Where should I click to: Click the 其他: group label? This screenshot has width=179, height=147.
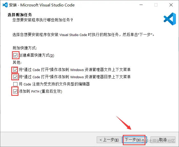pos(17,63)
